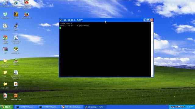This screenshot has height=109, width=195.
Task: Maximize the PuTTY window
Action: click(x=148, y=20)
